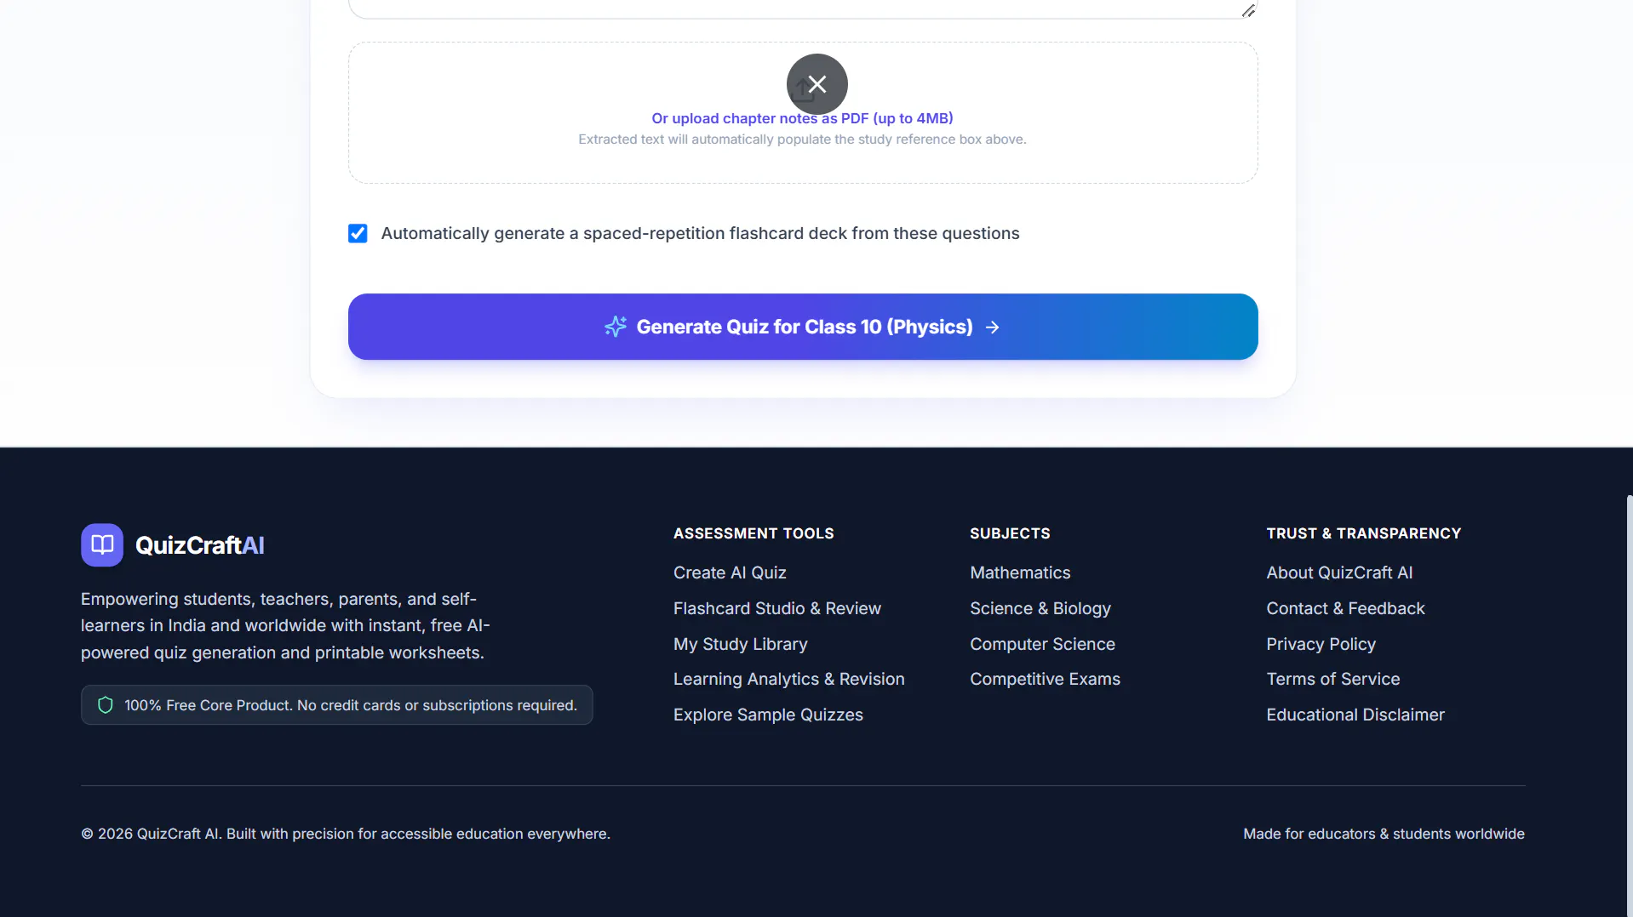Click the flashcard deck checkbox label text
The width and height of the screenshot is (1633, 917).
(x=700, y=233)
